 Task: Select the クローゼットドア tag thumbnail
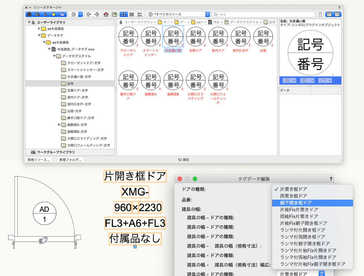tap(128, 37)
